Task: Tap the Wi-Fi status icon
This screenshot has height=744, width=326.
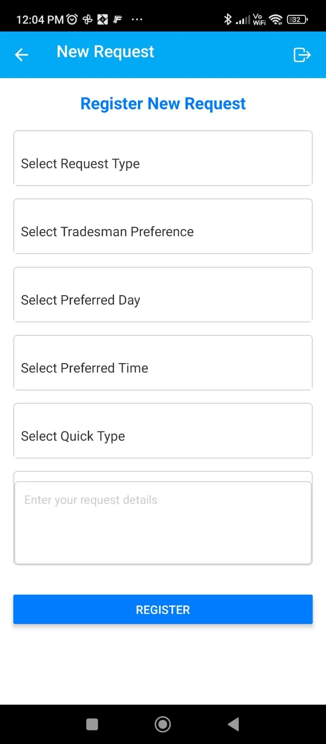Action: click(x=276, y=19)
